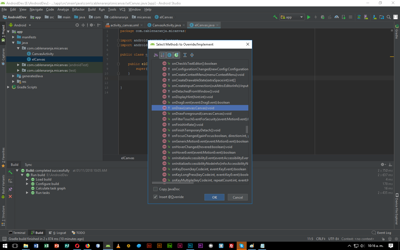The image size is (400, 250).
Task: Switch to the Sync tab in Build panel
Action: [28, 165]
